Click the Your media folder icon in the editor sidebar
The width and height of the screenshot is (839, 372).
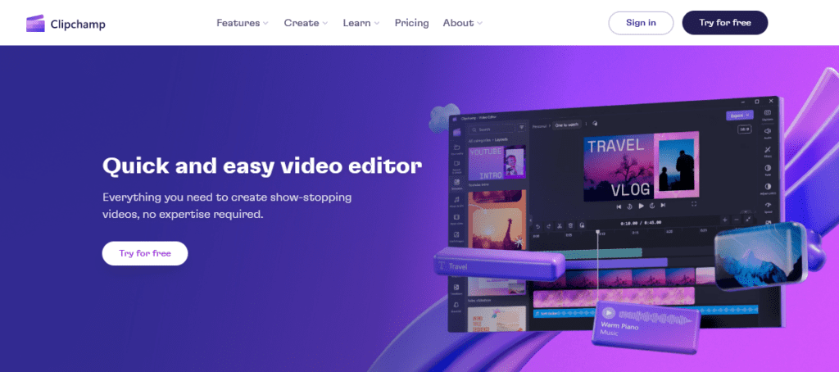click(x=457, y=148)
